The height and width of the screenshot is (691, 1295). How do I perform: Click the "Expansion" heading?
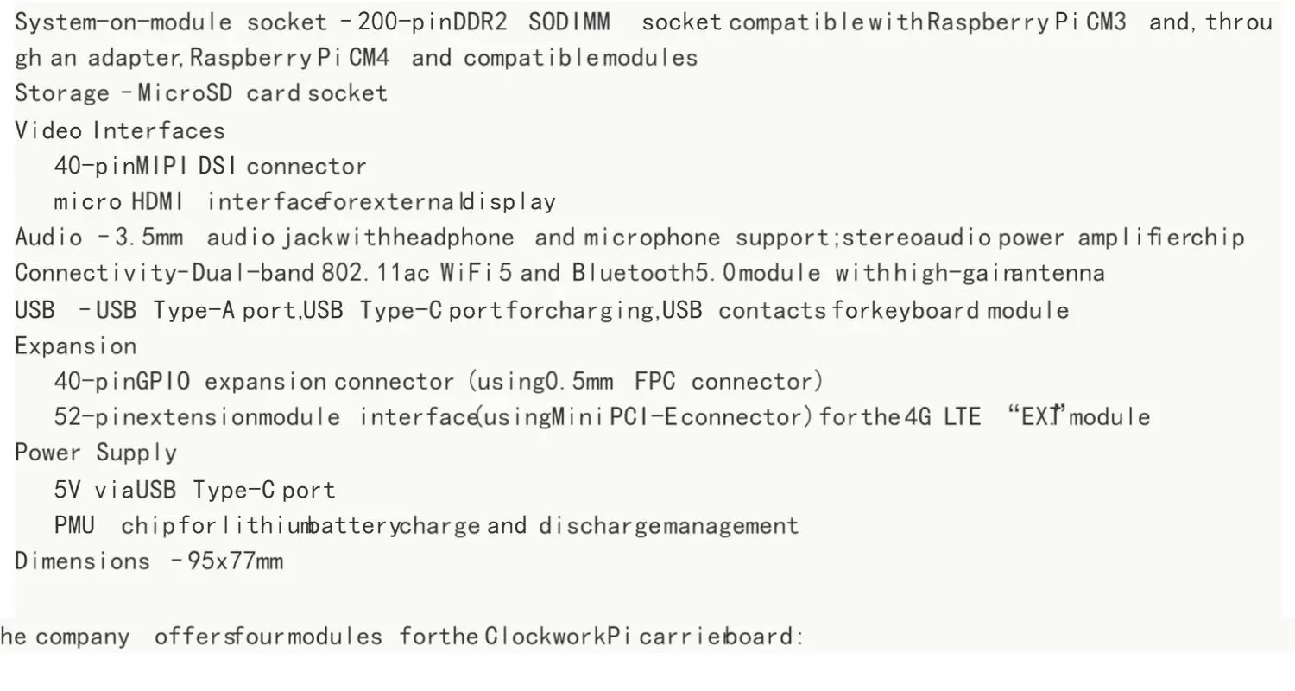pyautogui.click(x=76, y=346)
